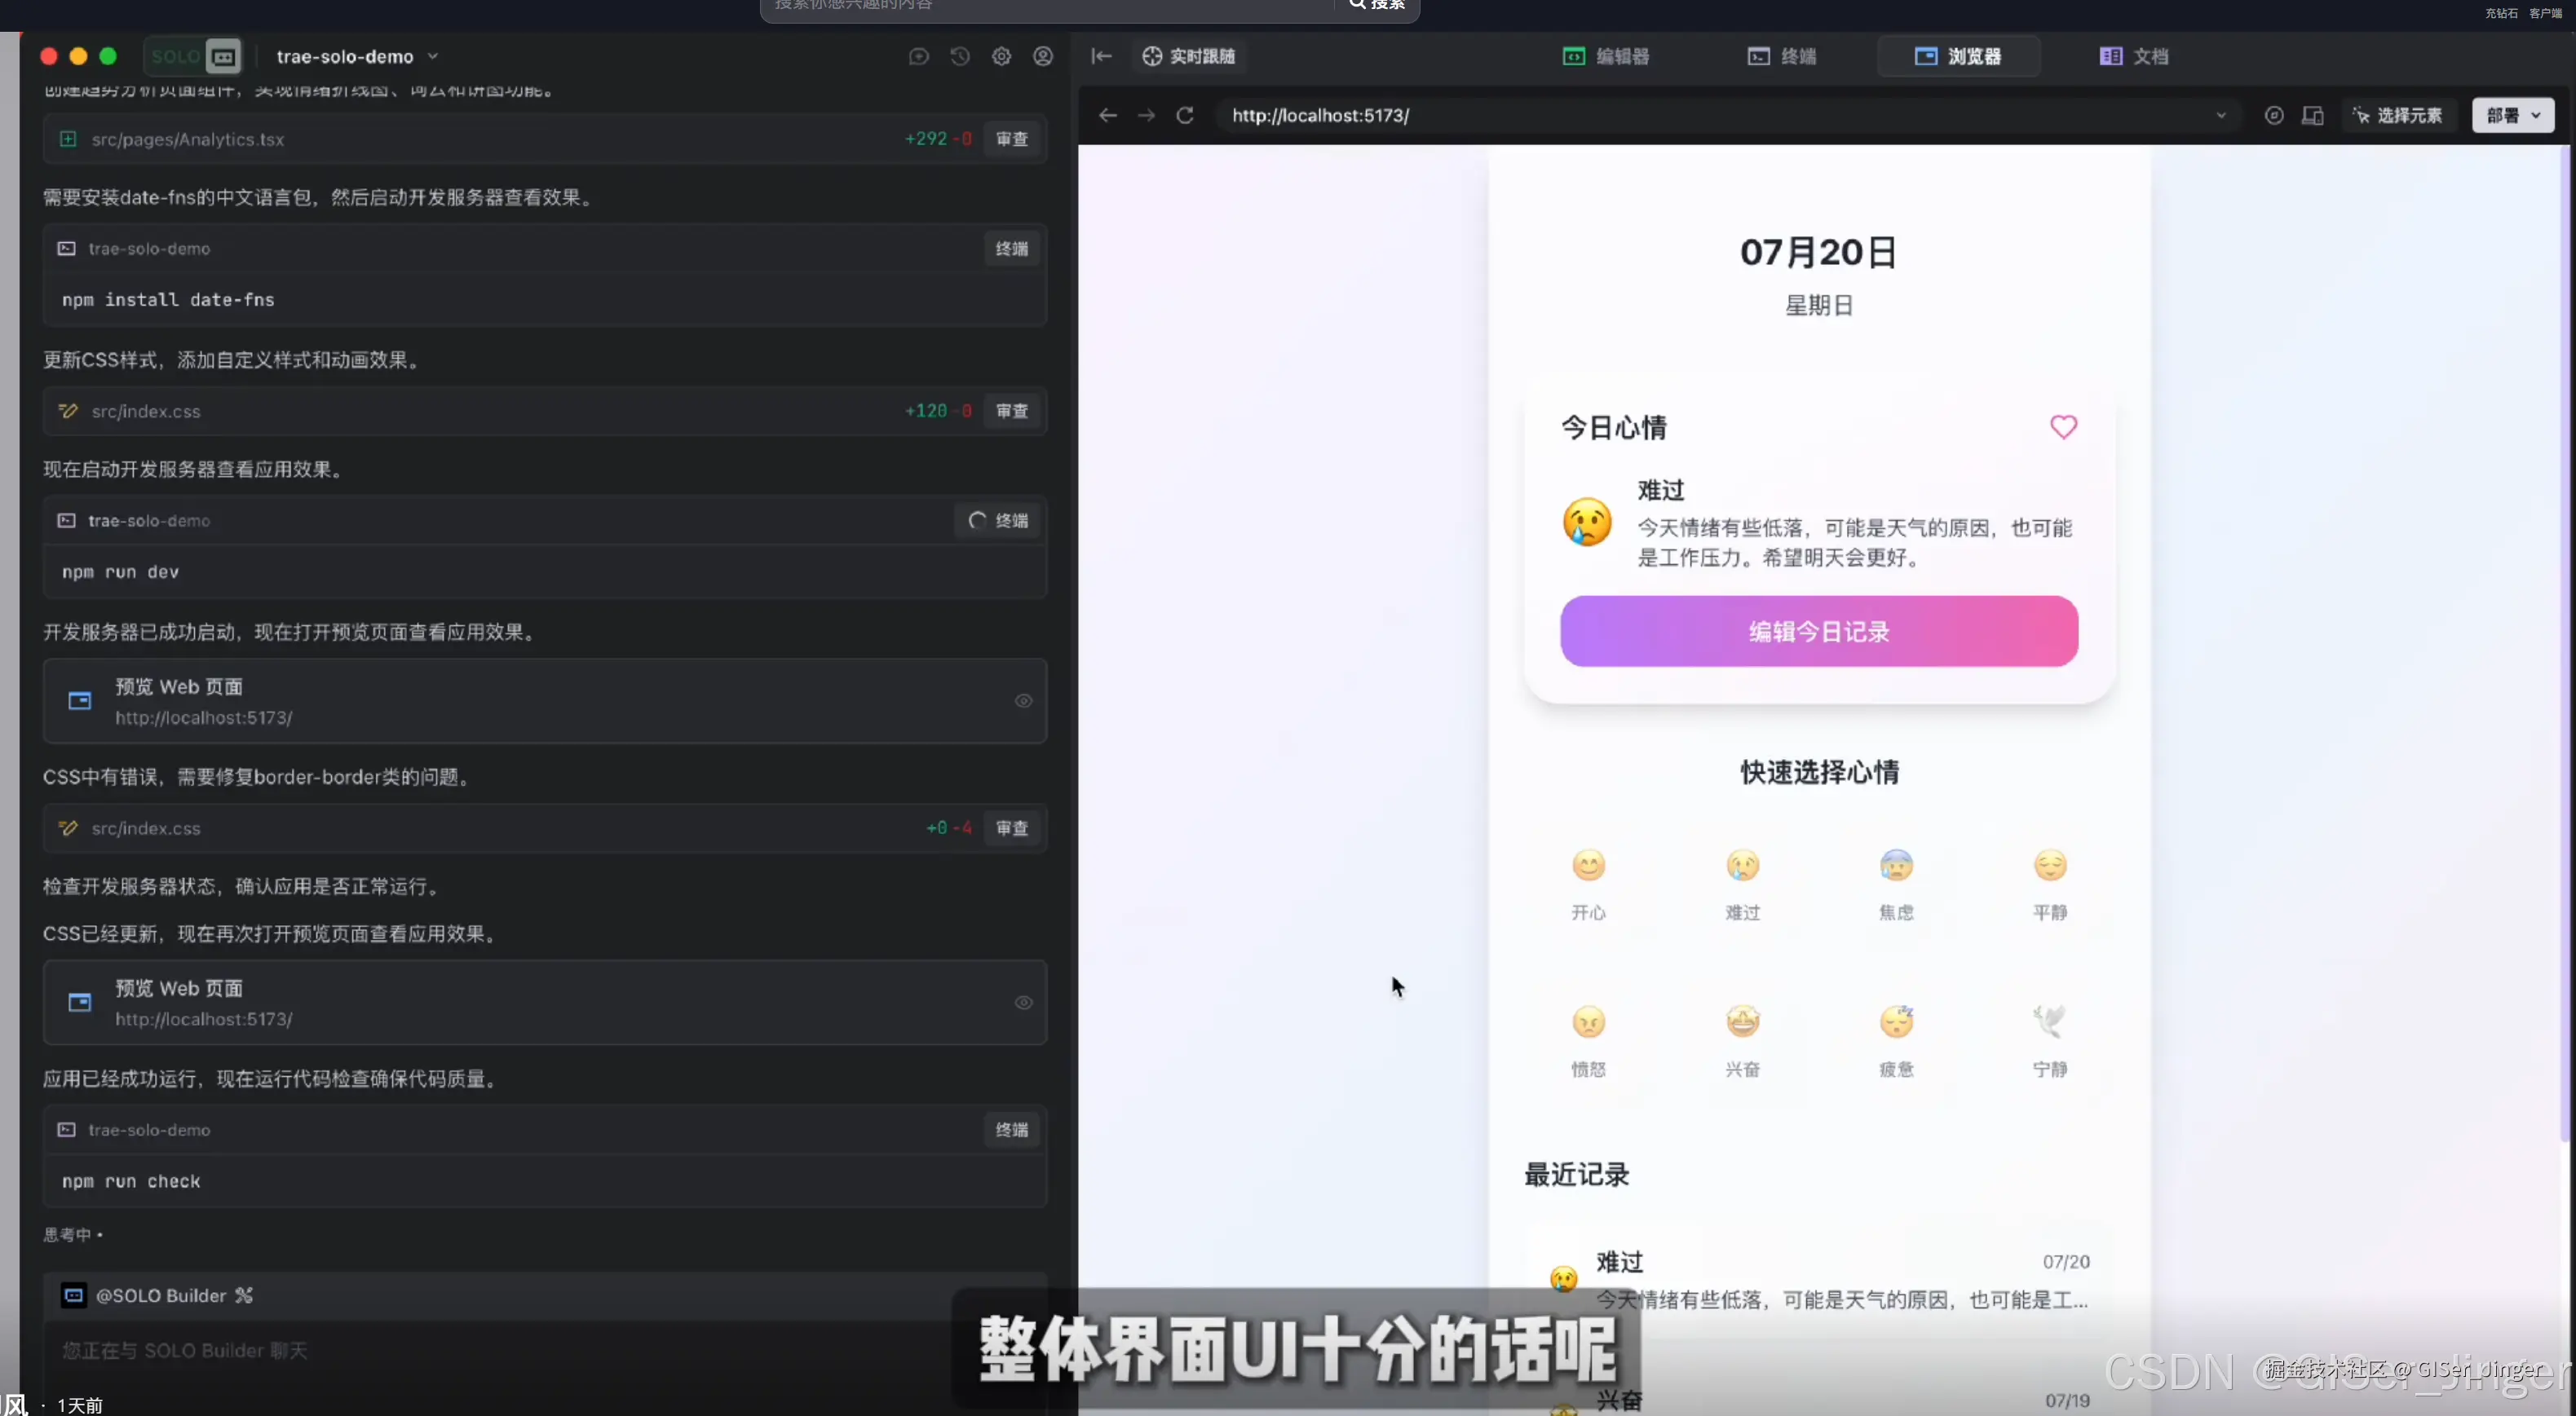Open the new conversation chat icon
This screenshot has width=2576, height=1416.
pos(918,56)
